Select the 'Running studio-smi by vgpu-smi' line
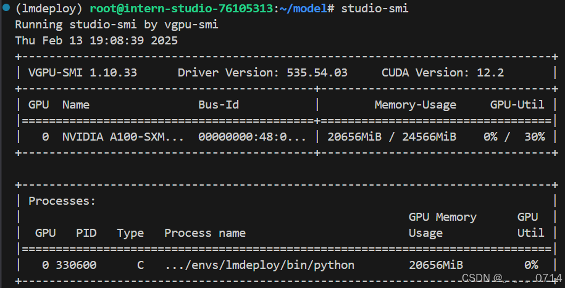The height and width of the screenshot is (288, 565). point(117,25)
